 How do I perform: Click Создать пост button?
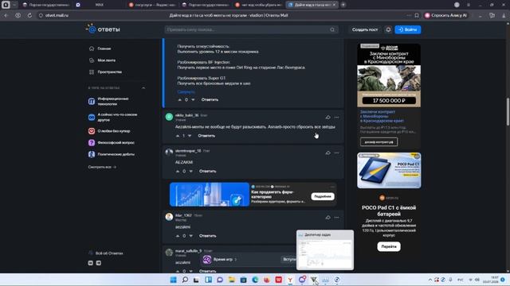365,29
